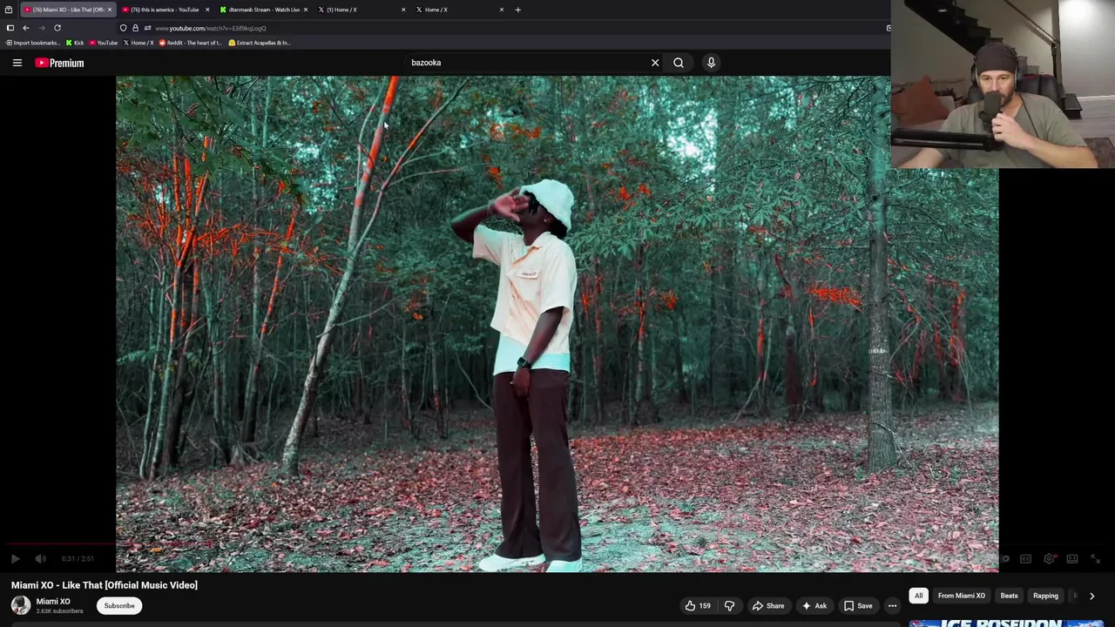Dislike the video with thumbs down

click(x=729, y=606)
